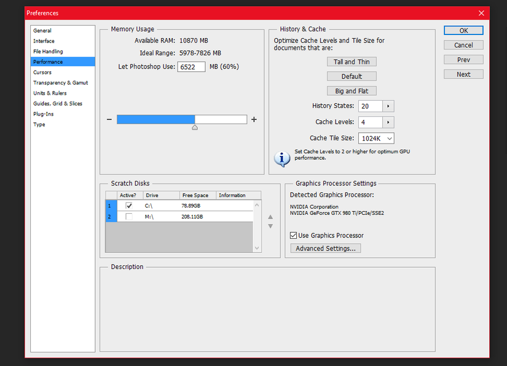Open the History States dropdown
Viewport: 507px width, 366px height.
[388, 106]
